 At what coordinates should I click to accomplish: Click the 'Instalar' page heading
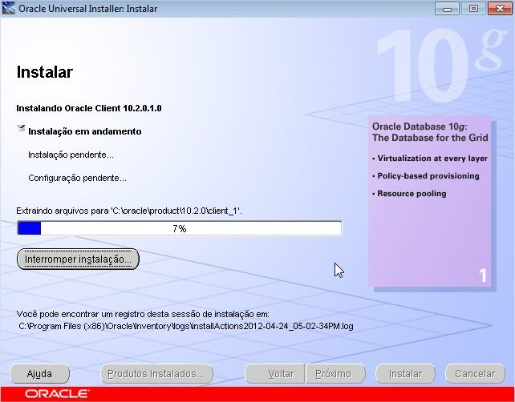[x=45, y=72]
